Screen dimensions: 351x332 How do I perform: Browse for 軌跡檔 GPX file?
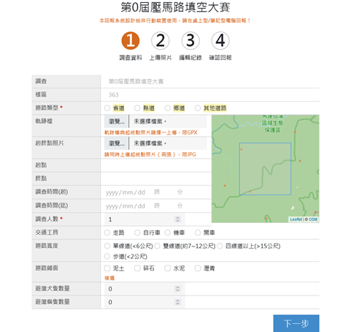pos(117,121)
